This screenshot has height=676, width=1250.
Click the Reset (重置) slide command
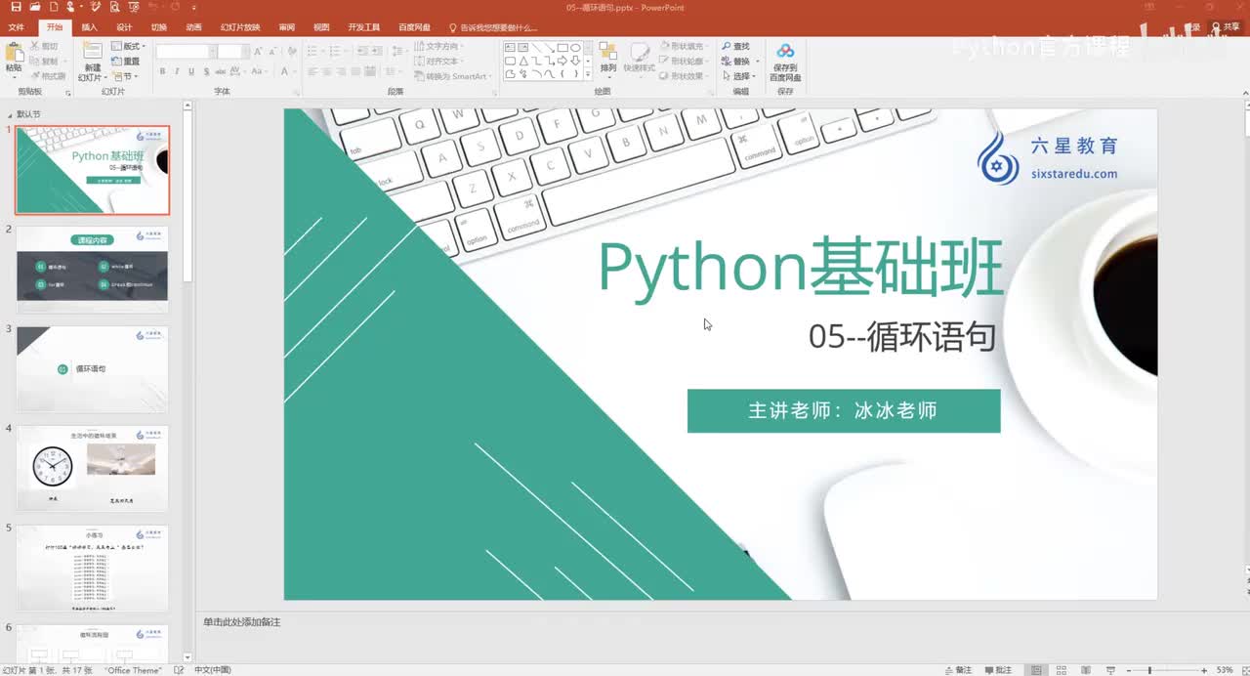coord(126,61)
